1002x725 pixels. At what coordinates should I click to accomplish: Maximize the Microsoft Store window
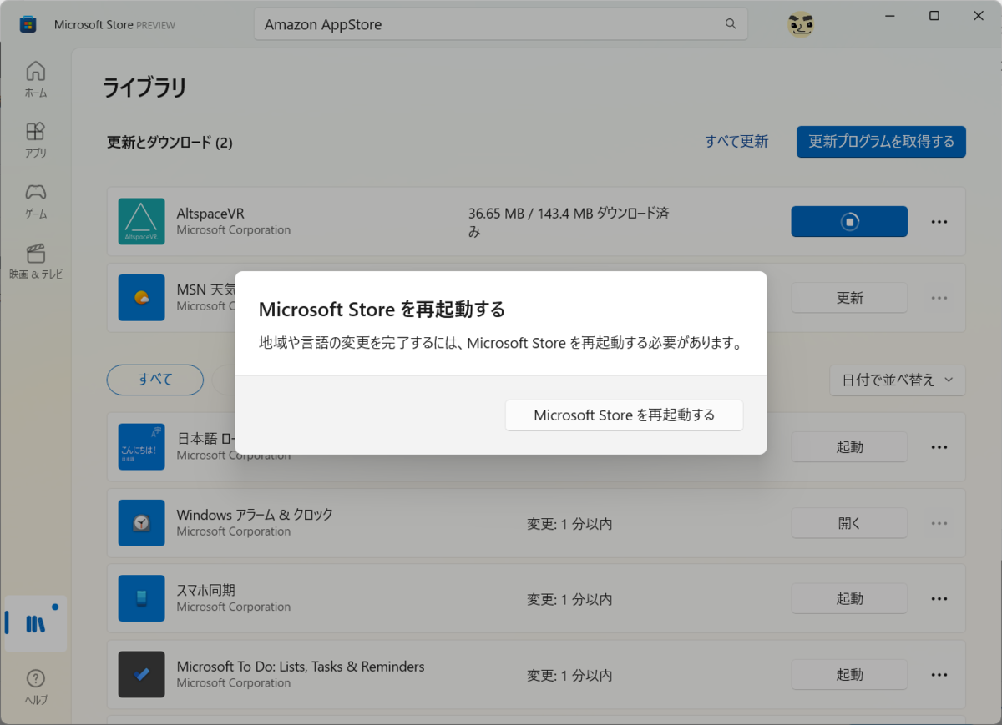point(934,16)
